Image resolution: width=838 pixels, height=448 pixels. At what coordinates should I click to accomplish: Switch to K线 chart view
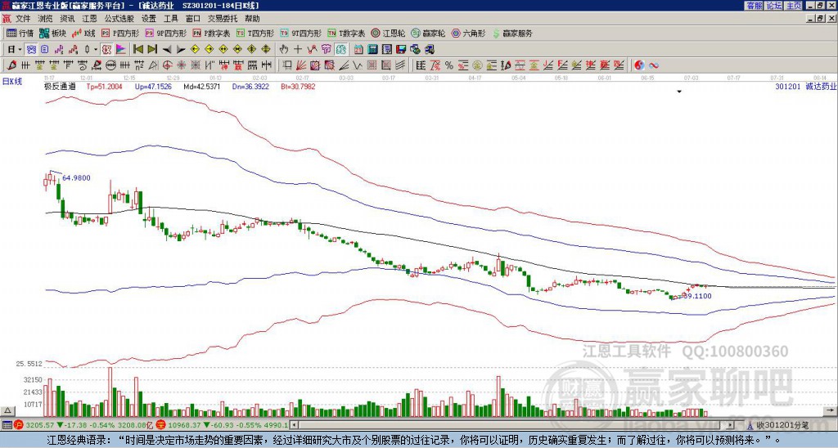[84, 33]
